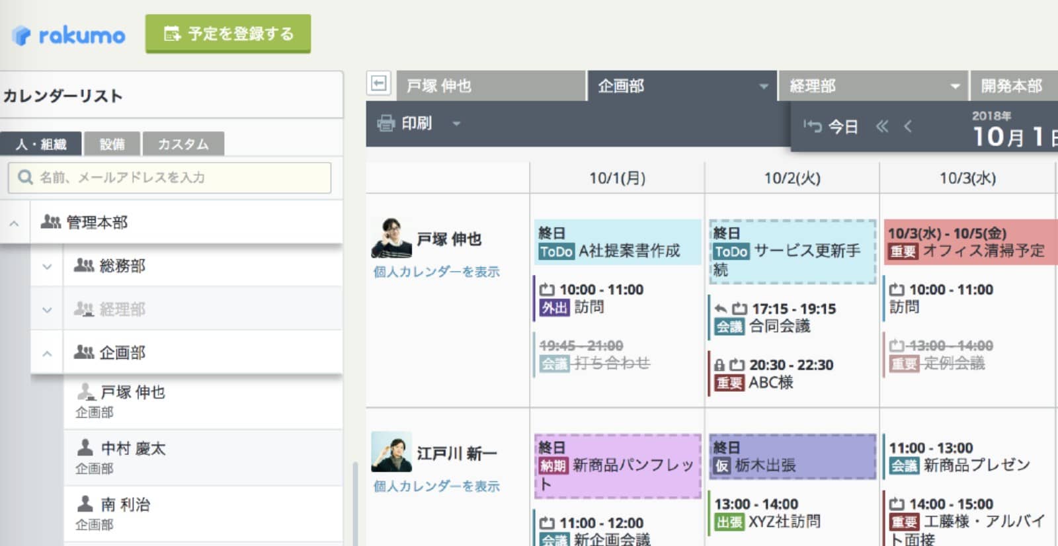The image size is (1058, 546).
Task: Click the rakumo logo
Action: tap(68, 35)
